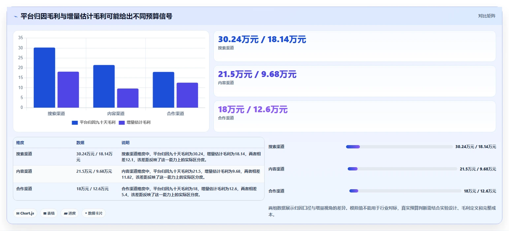Click the 说明 table column header
This screenshot has width=509, height=231.
pyautogui.click(x=125, y=143)
